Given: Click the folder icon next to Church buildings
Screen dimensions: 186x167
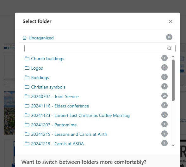Looking at the screenshot, I should pos(27,59).
